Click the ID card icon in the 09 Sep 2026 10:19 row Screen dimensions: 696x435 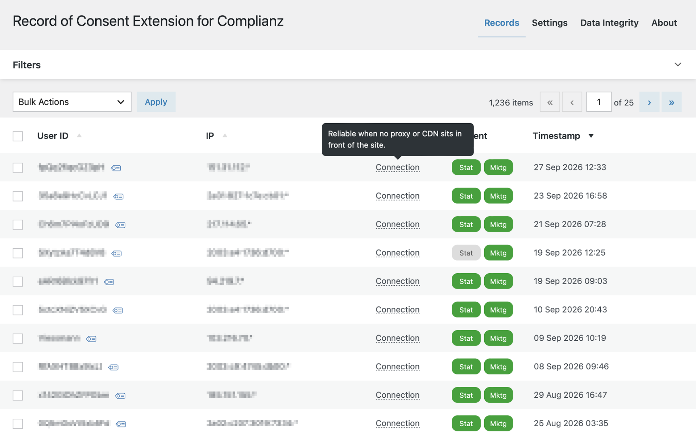click(91, 339)
